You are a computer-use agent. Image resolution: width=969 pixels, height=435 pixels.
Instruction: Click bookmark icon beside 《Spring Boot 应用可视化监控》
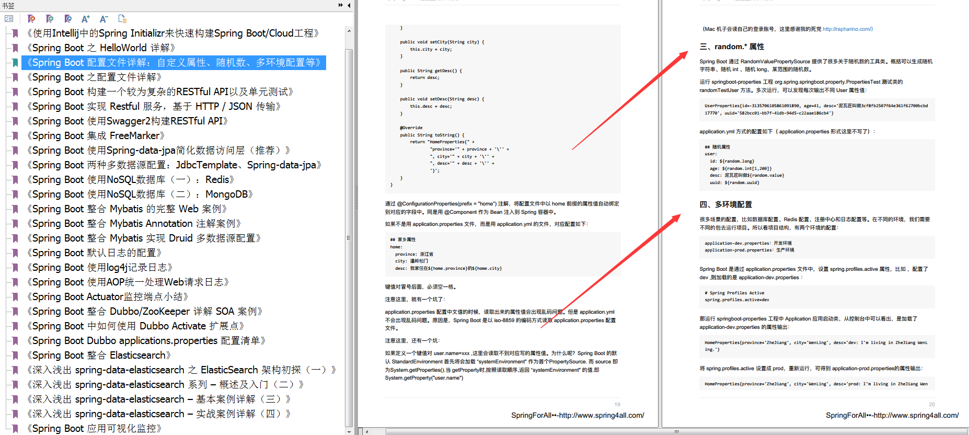tap(16, 429)
